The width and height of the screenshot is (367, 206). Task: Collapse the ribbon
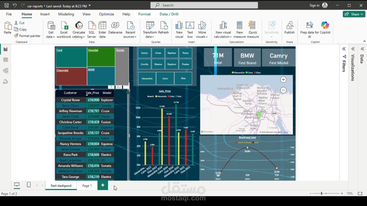[x=364, y=41]
